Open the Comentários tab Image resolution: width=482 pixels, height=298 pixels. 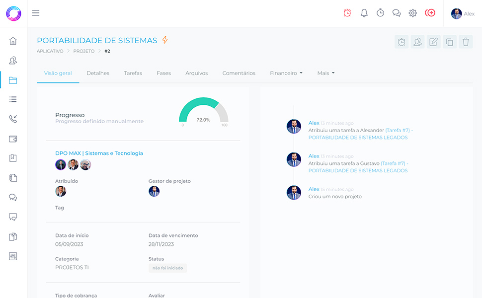click(239, 73)
